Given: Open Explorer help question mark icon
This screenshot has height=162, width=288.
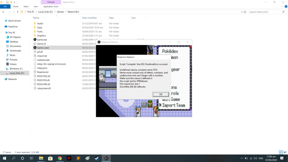Looking at the screenshot, I should tap(286, 6).
